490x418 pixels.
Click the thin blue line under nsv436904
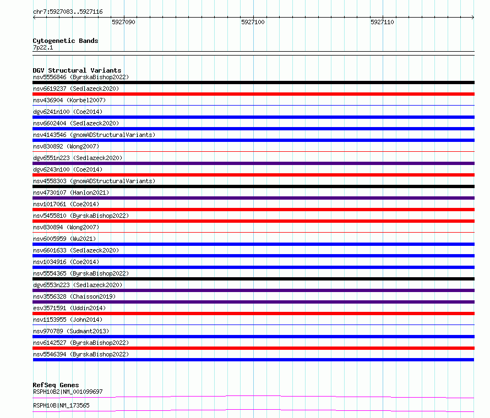(x=253, y=106)
